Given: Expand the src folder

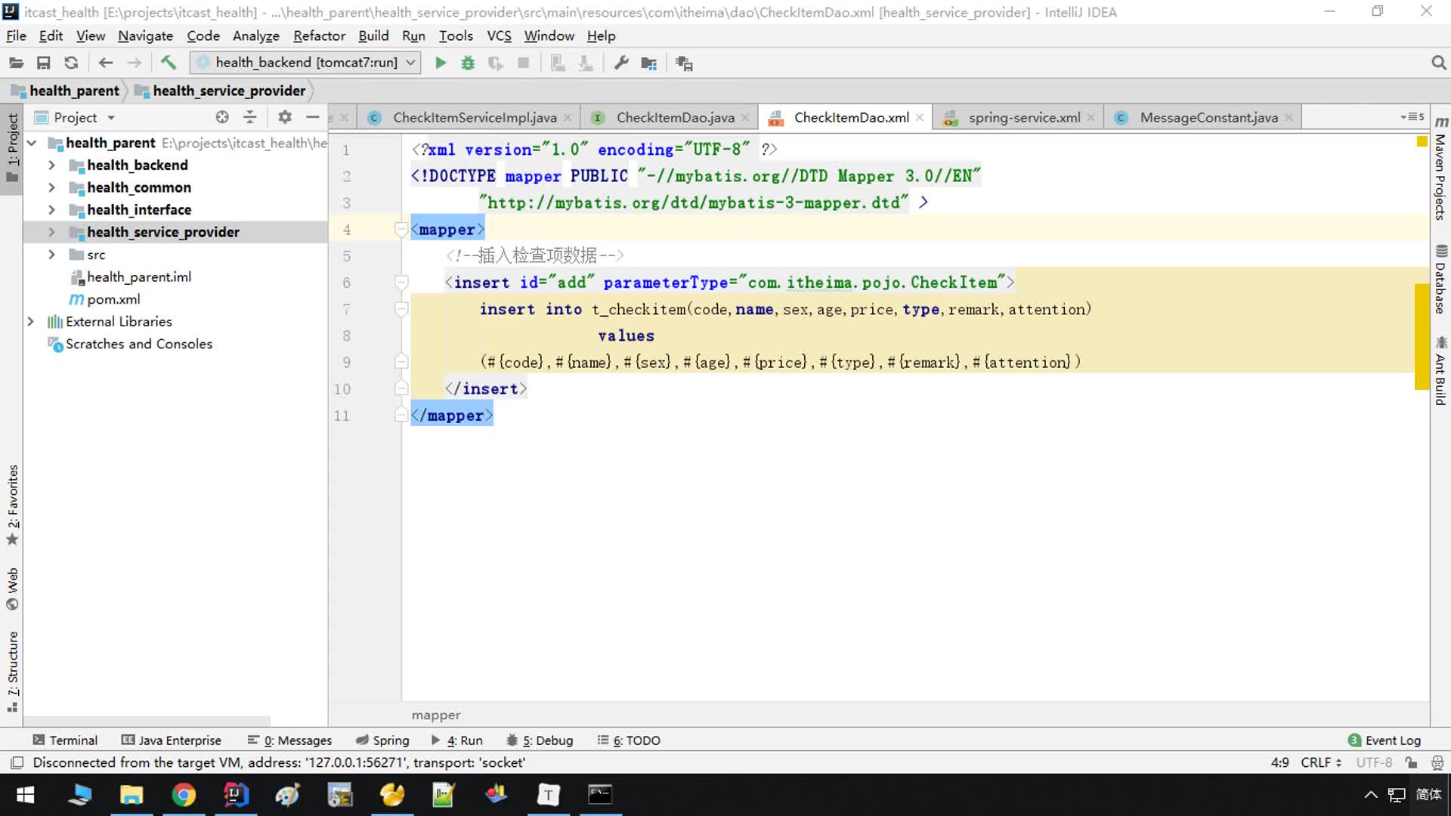Looking at the screenshot, I should [x=51, y=255].
